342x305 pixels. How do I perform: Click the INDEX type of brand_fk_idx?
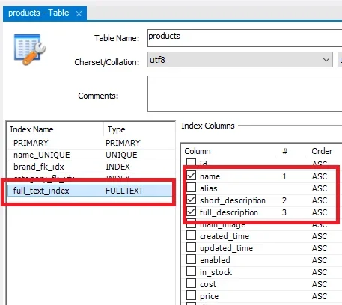coord(117,167)
